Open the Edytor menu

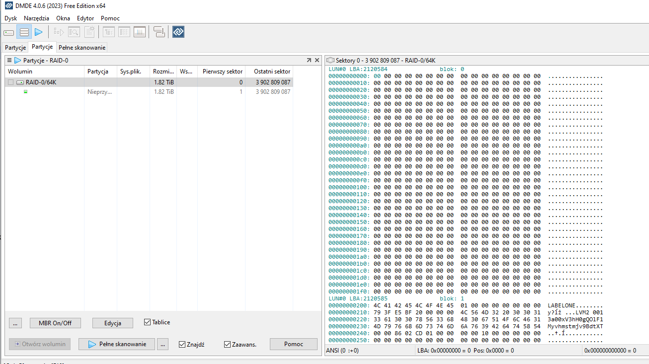point(85,18)
